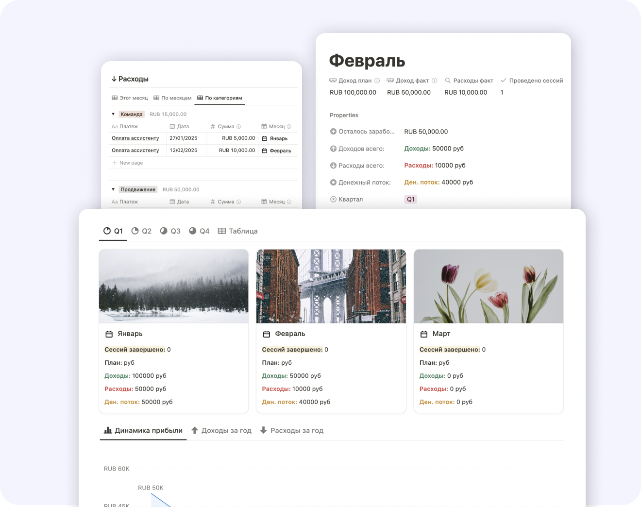Click the search icon beside Расходы факт
The height and width of the screenshot is (507, 641).
448,81
